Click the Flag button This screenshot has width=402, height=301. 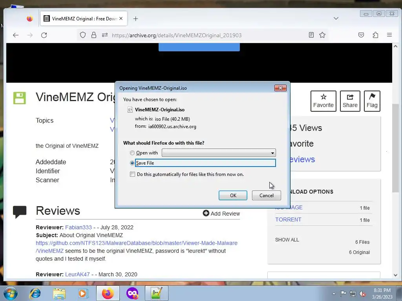tap(372, 101)
